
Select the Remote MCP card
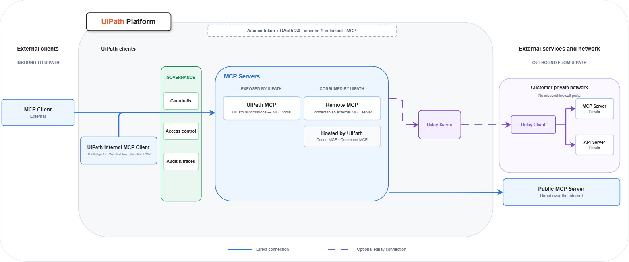click(342, 108)
